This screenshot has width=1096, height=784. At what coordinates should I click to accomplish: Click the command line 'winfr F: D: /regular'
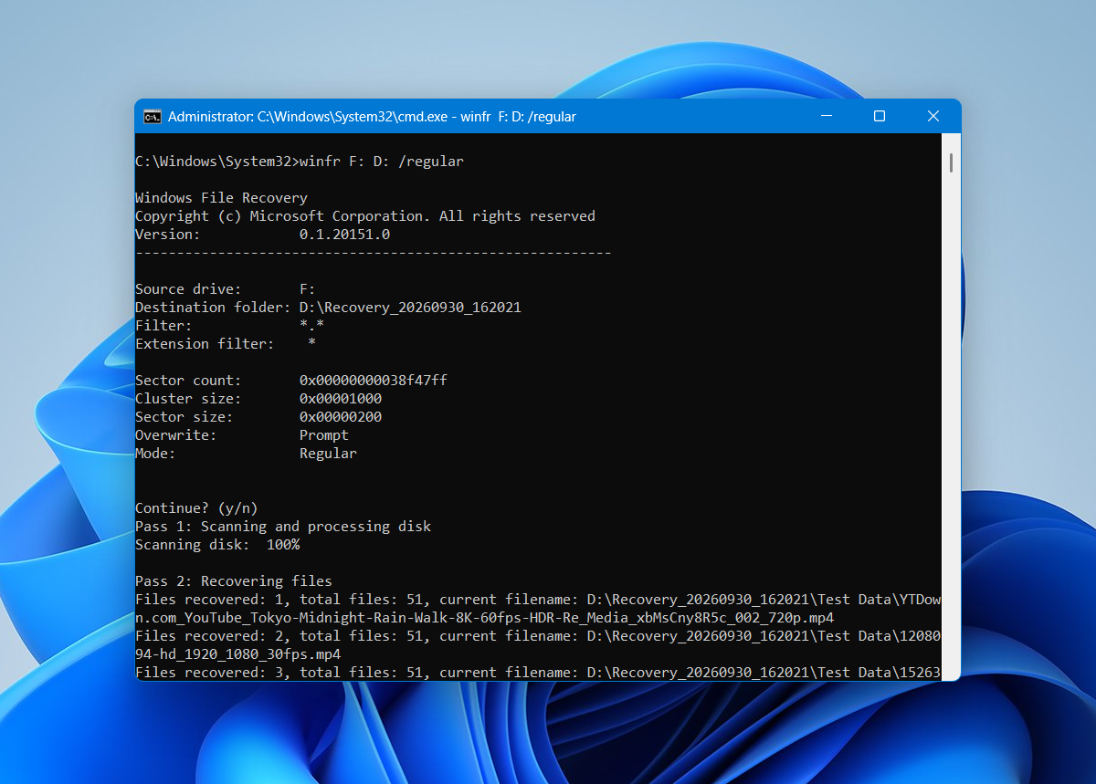click(x=382, y=162)
